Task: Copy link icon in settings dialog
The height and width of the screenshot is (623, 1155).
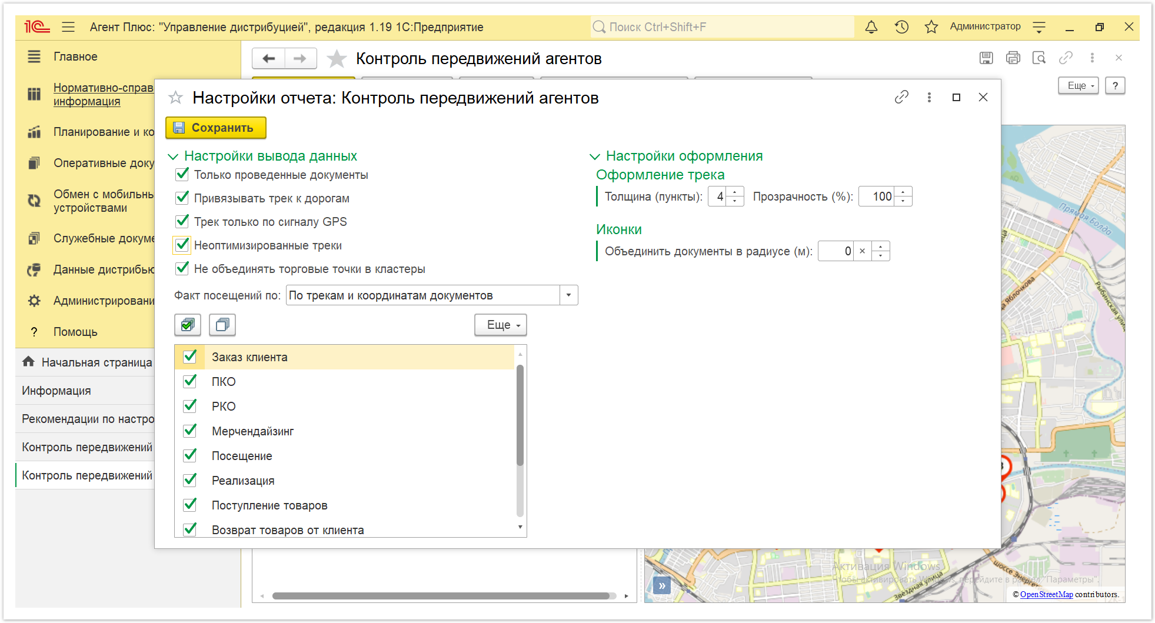Action: pyautogui.click(x=901, y=98)
